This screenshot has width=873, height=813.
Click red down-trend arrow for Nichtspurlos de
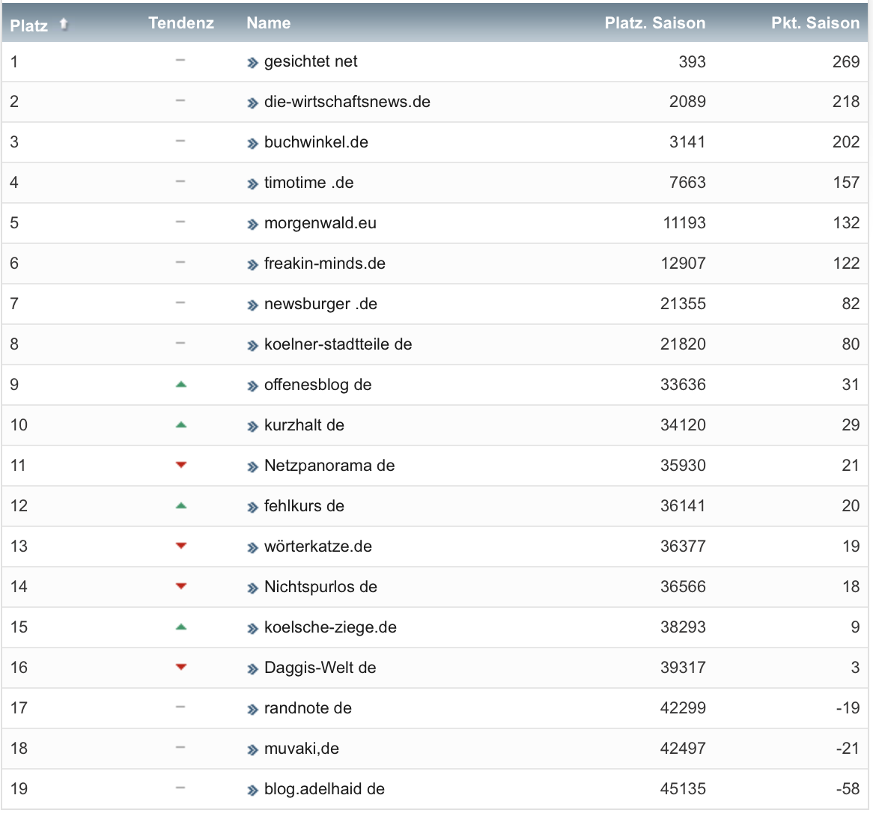tap(181, 586)
